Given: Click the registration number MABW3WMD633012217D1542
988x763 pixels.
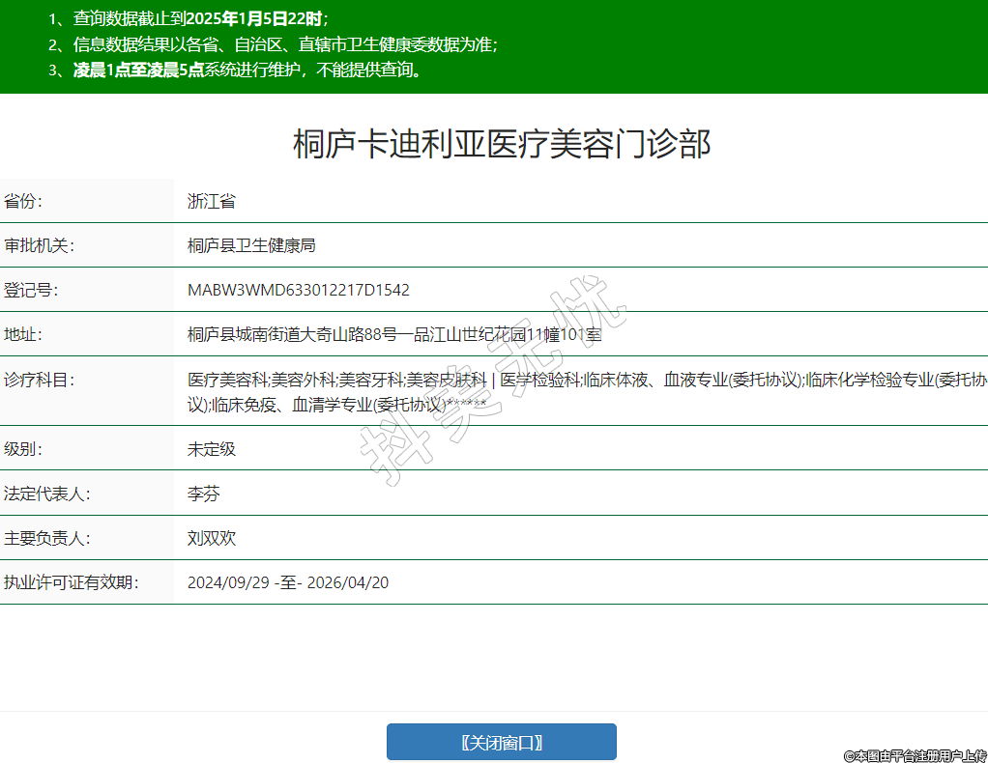Looking at the screenshot, I should coord(298,290).
